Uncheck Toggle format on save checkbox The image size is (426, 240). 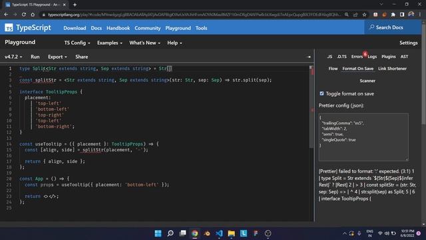coord(321,93)
